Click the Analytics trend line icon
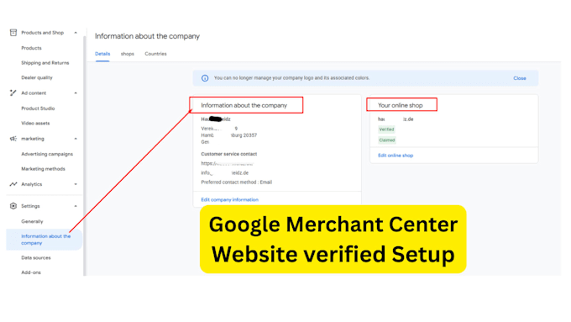This screenshot has height=322, width=571. click(13, 184)
